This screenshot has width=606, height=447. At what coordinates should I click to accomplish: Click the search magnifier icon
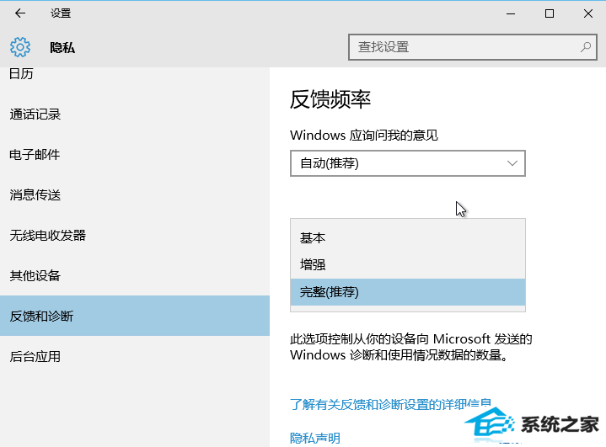click(x=586, y=47)
